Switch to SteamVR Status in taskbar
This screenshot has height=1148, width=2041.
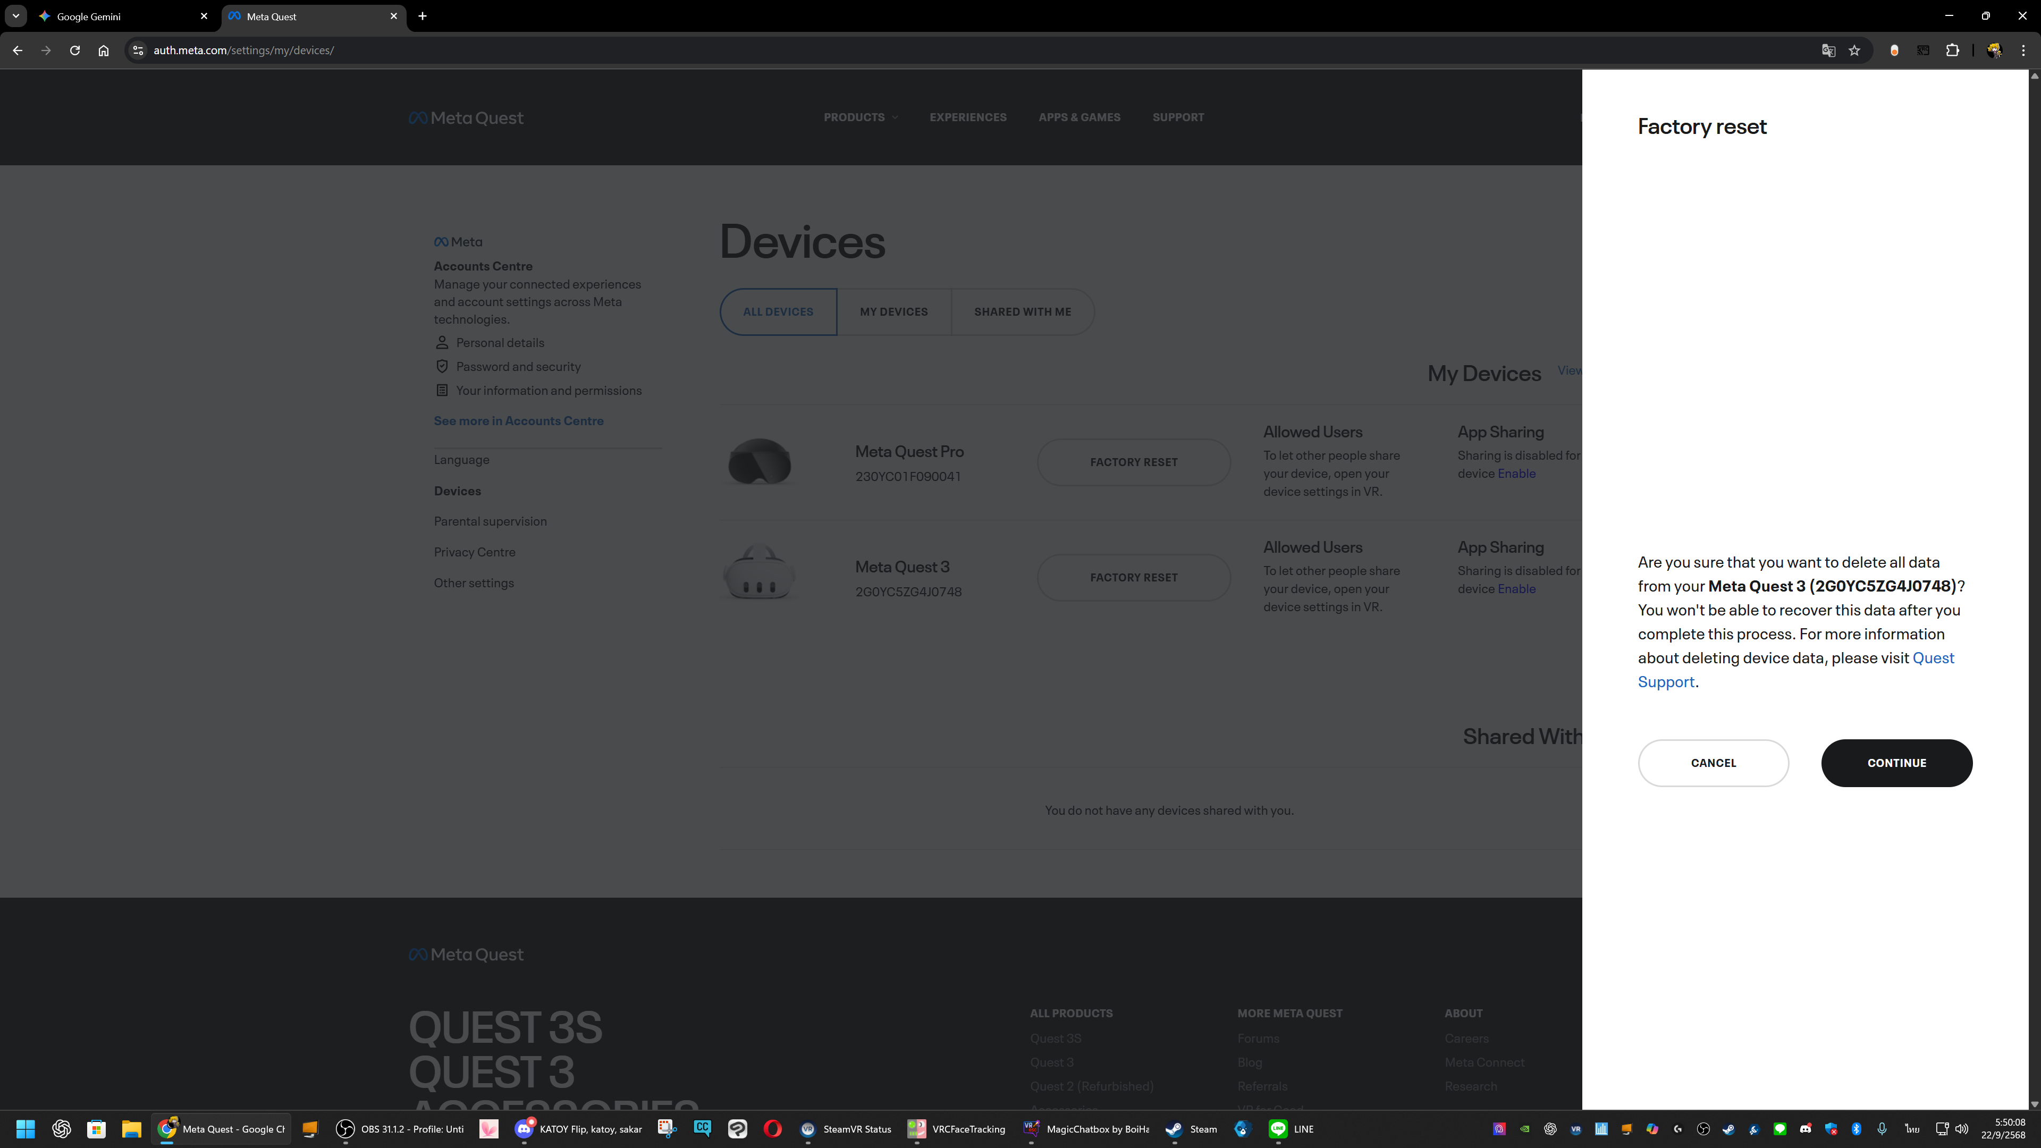(x=845, y=1129)
